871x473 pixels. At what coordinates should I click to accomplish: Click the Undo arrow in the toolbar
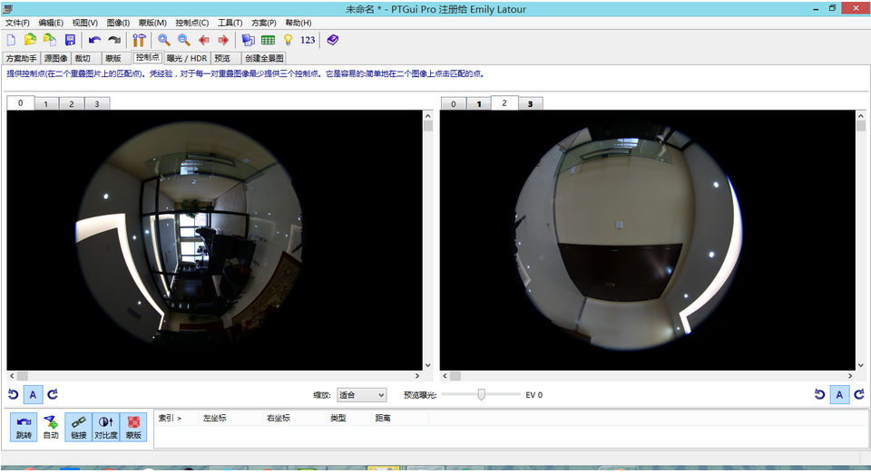click(x=94, y=40)
